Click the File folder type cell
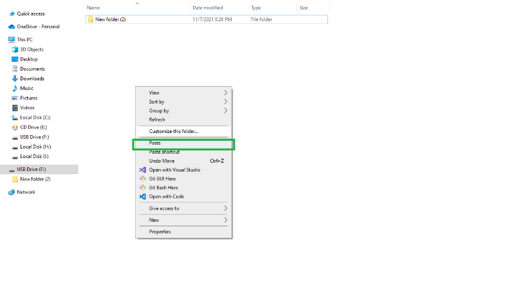The width and height of the screenshot is (512, 306). [262, 19]
